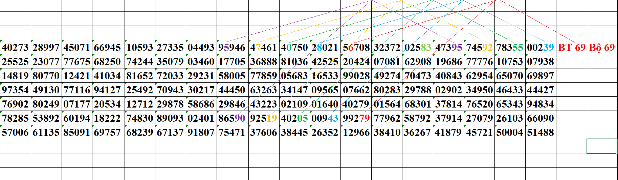
Task: Click cell 00943 with blue digits
Action: (x=325, y=118)
